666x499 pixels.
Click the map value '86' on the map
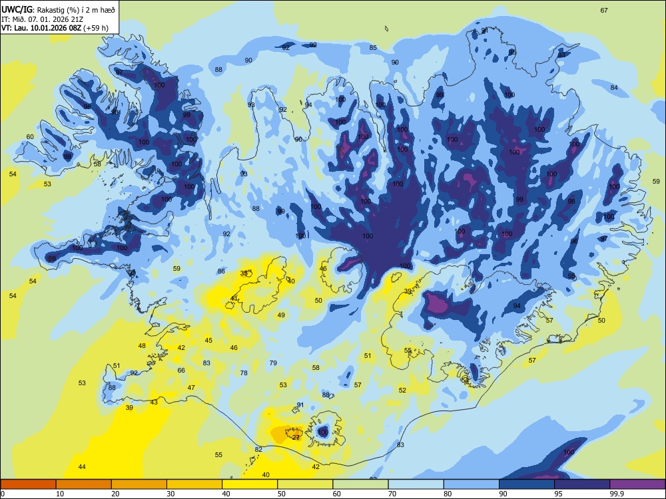point(221,271)
